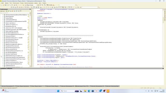The width and height of the screenshot is (166, 93).
Task: Click the Open file toolbar icon
Action: pos(4,5)
